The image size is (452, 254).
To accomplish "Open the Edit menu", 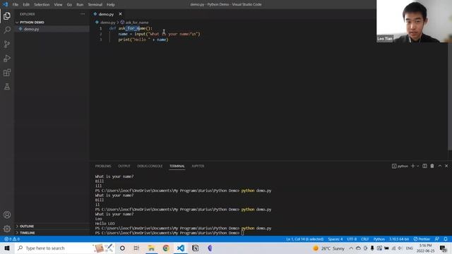I will pos(26,4).
